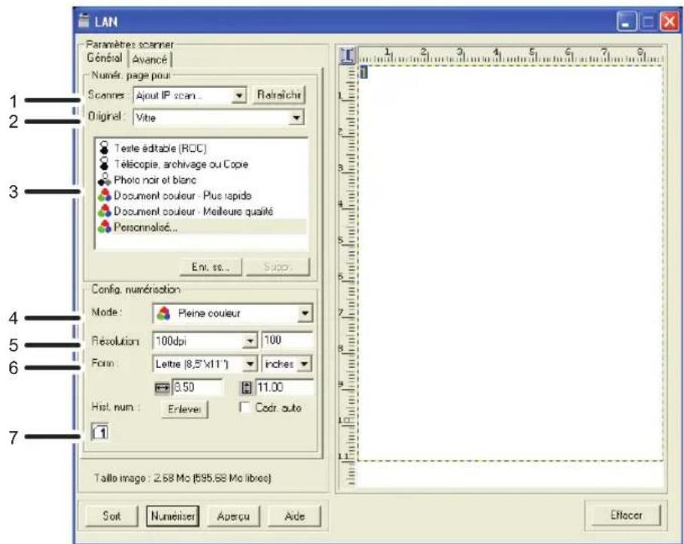Click the Rafraîchir button
Image resolution: width=684 pixels, height=544 pixels.
pos(279,95)
